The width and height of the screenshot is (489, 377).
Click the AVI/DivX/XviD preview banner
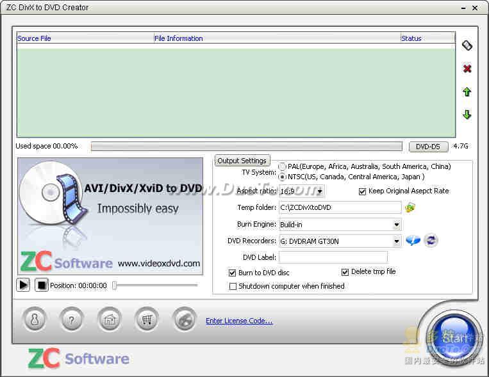110,216
